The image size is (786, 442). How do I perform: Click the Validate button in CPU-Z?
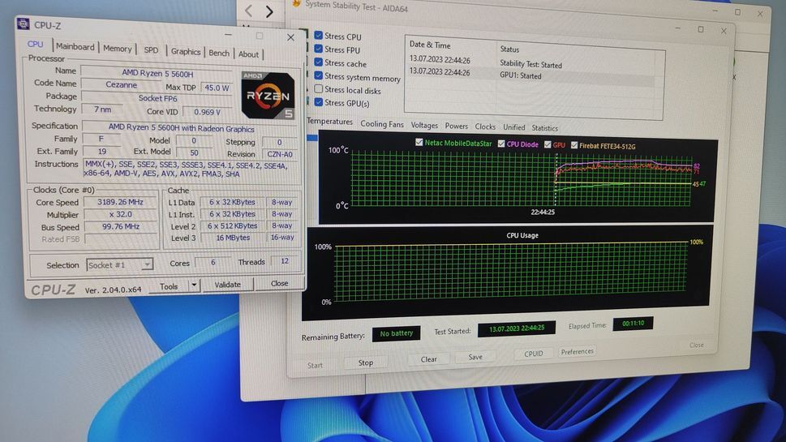(x=227, y=285)
